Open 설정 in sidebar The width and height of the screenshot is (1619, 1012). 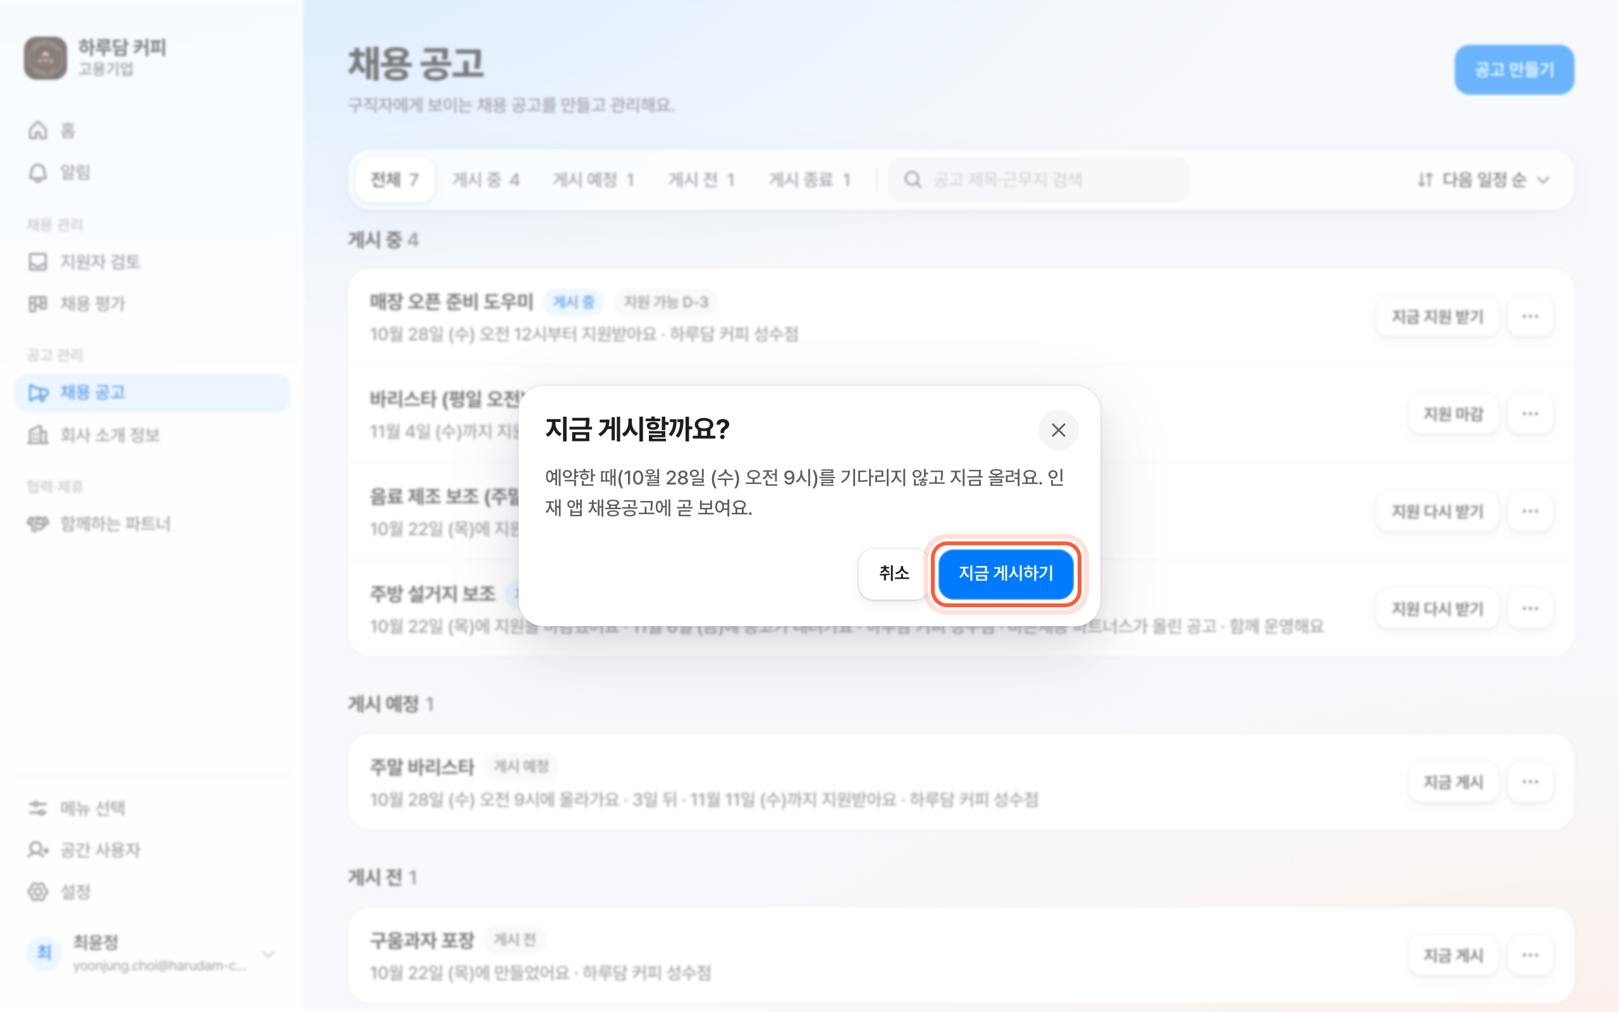click(x=152, y=892)
